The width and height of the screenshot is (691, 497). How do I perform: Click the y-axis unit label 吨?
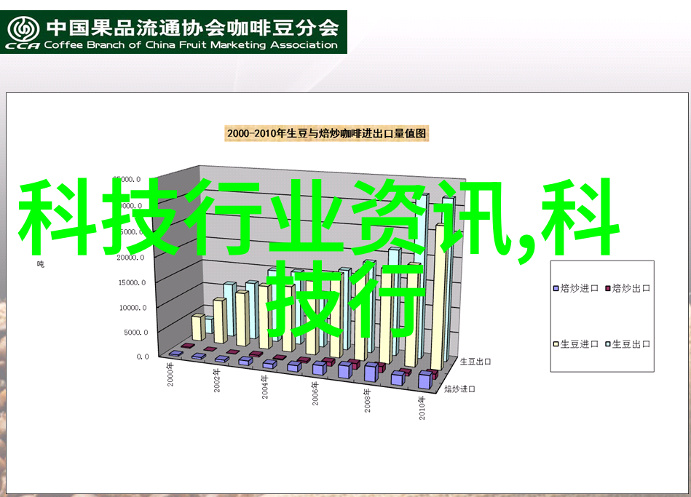[x=40, y=264]
